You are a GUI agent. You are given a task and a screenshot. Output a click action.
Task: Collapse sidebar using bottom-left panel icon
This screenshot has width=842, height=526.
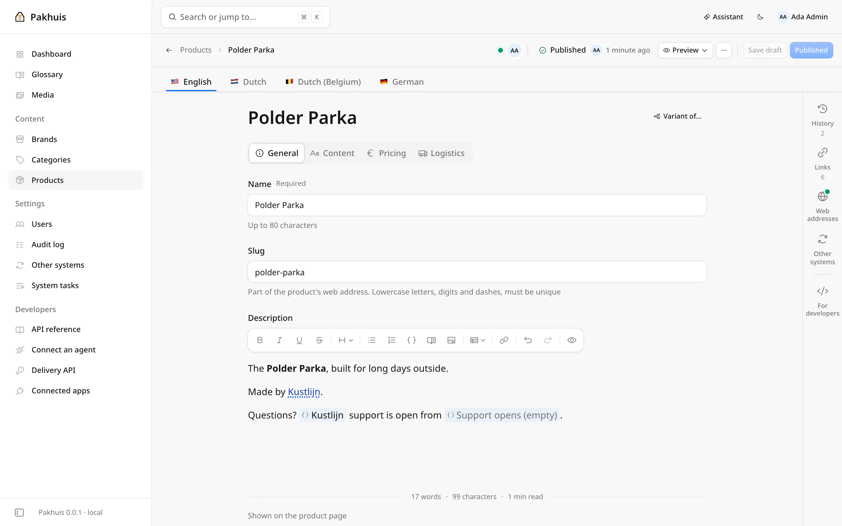pyautogui.click(x=20, y=513)
